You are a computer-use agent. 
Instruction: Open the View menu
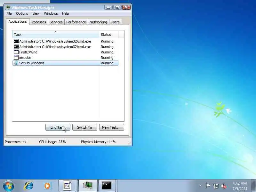point(36,13)
